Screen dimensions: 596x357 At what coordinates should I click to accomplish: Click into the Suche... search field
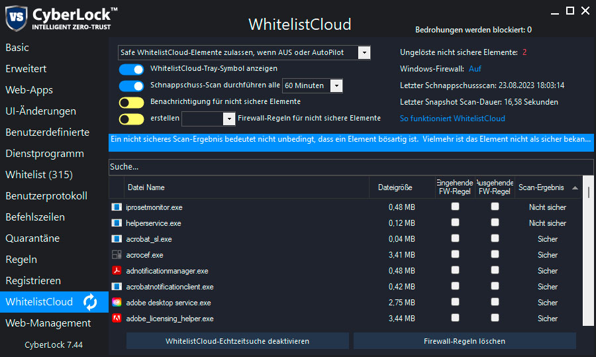351,167
